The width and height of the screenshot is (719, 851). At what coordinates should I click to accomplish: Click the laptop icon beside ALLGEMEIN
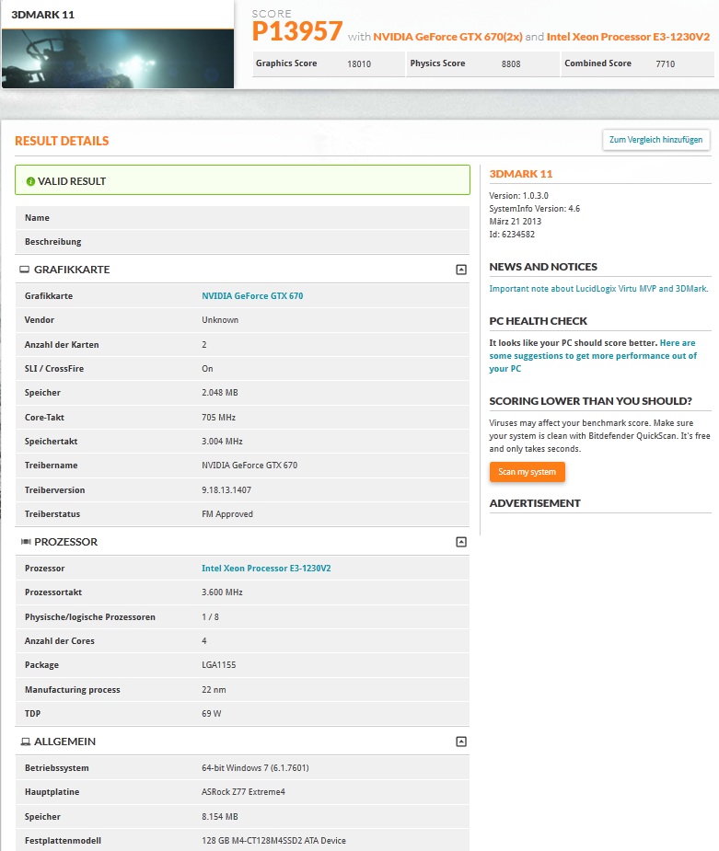(x=26, y=742)
